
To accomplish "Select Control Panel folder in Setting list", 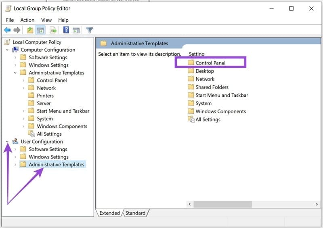I will point(207,63).
